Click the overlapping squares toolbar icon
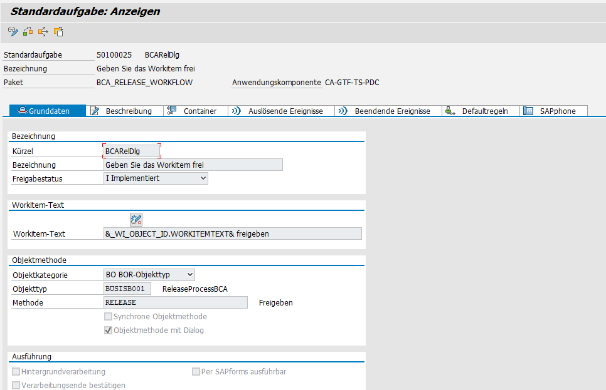The height and width of the screenshot is (390, 606). click(x=58, y=31)
